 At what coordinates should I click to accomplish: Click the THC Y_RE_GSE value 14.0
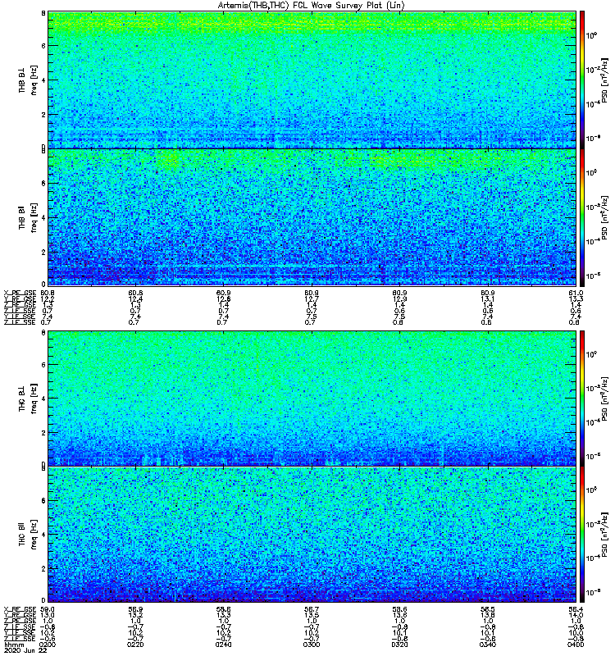(576, 615)
